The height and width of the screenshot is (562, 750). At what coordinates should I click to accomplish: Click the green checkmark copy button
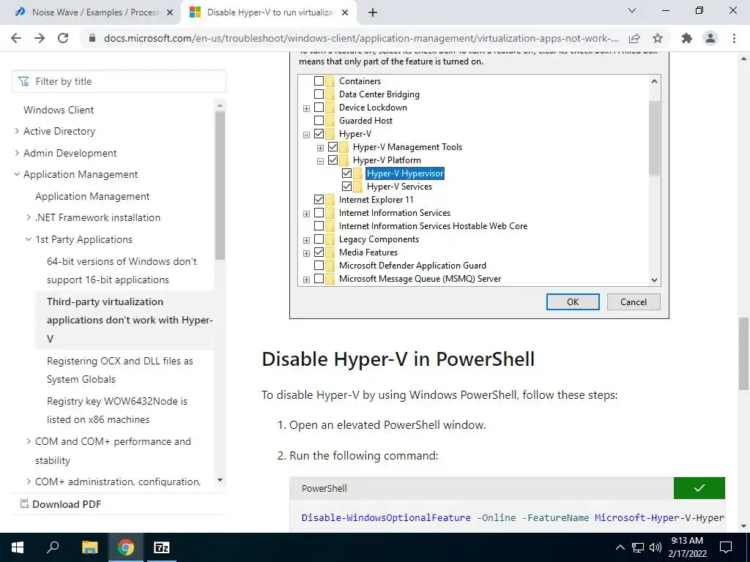699,488
